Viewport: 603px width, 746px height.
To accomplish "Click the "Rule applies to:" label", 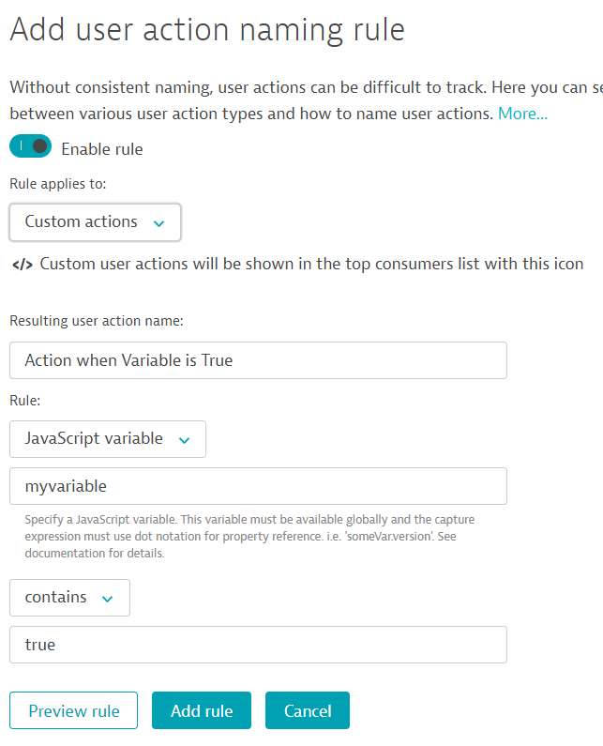I will click(58, 184).
